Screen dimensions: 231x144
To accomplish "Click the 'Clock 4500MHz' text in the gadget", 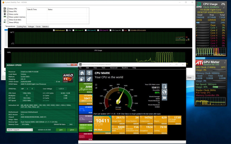I will [211, 7].
